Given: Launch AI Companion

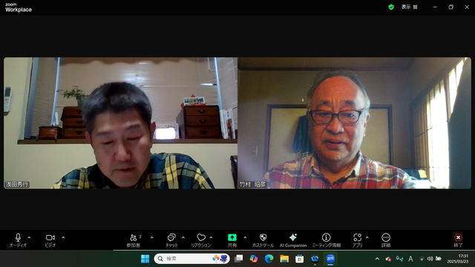Looking at the screenshot, I should tap(293, 240).
